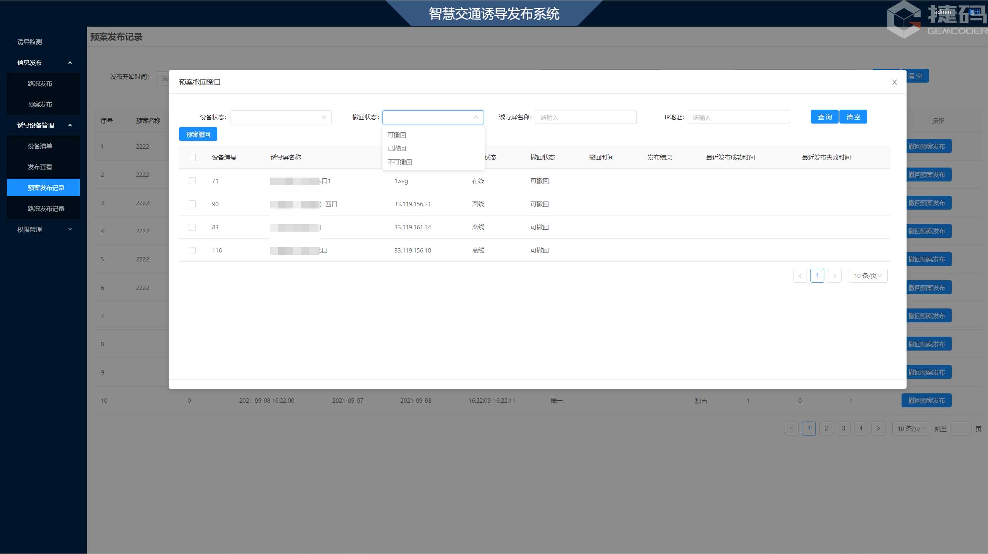The height and width of the screenshot is (554, 988).
Task: Check the row for device 71
Action: click(192, 181)
